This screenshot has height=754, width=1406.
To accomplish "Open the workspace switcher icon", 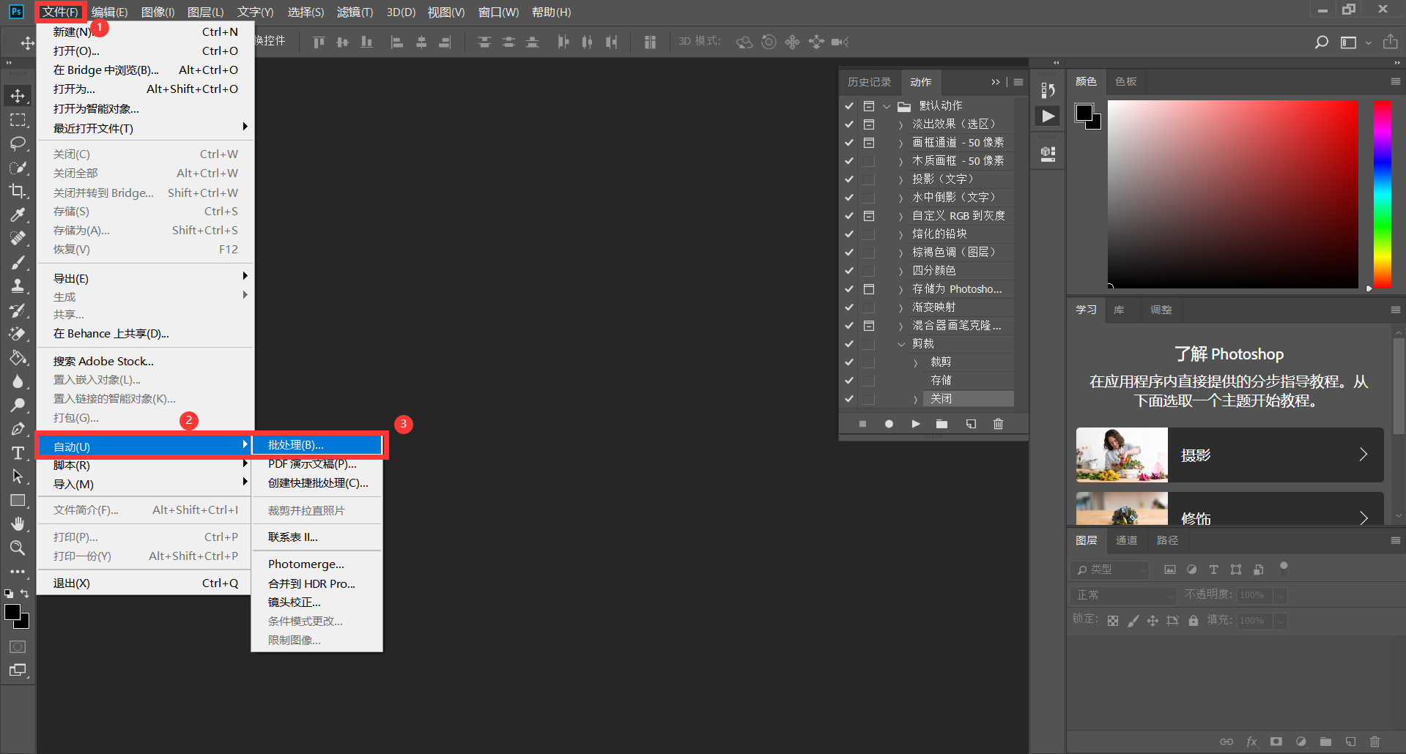I will 1349,42.
